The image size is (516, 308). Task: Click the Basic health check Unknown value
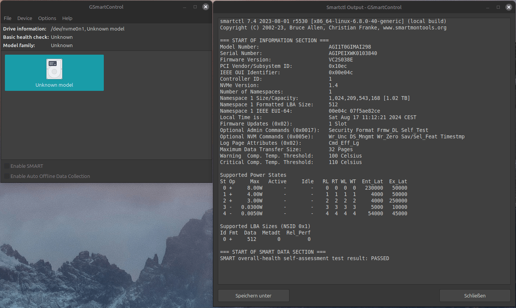[x=62, y=37]
